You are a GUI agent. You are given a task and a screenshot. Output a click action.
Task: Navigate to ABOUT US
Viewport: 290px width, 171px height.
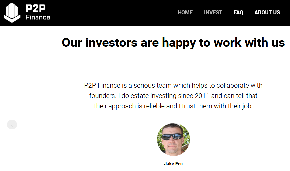267,13
